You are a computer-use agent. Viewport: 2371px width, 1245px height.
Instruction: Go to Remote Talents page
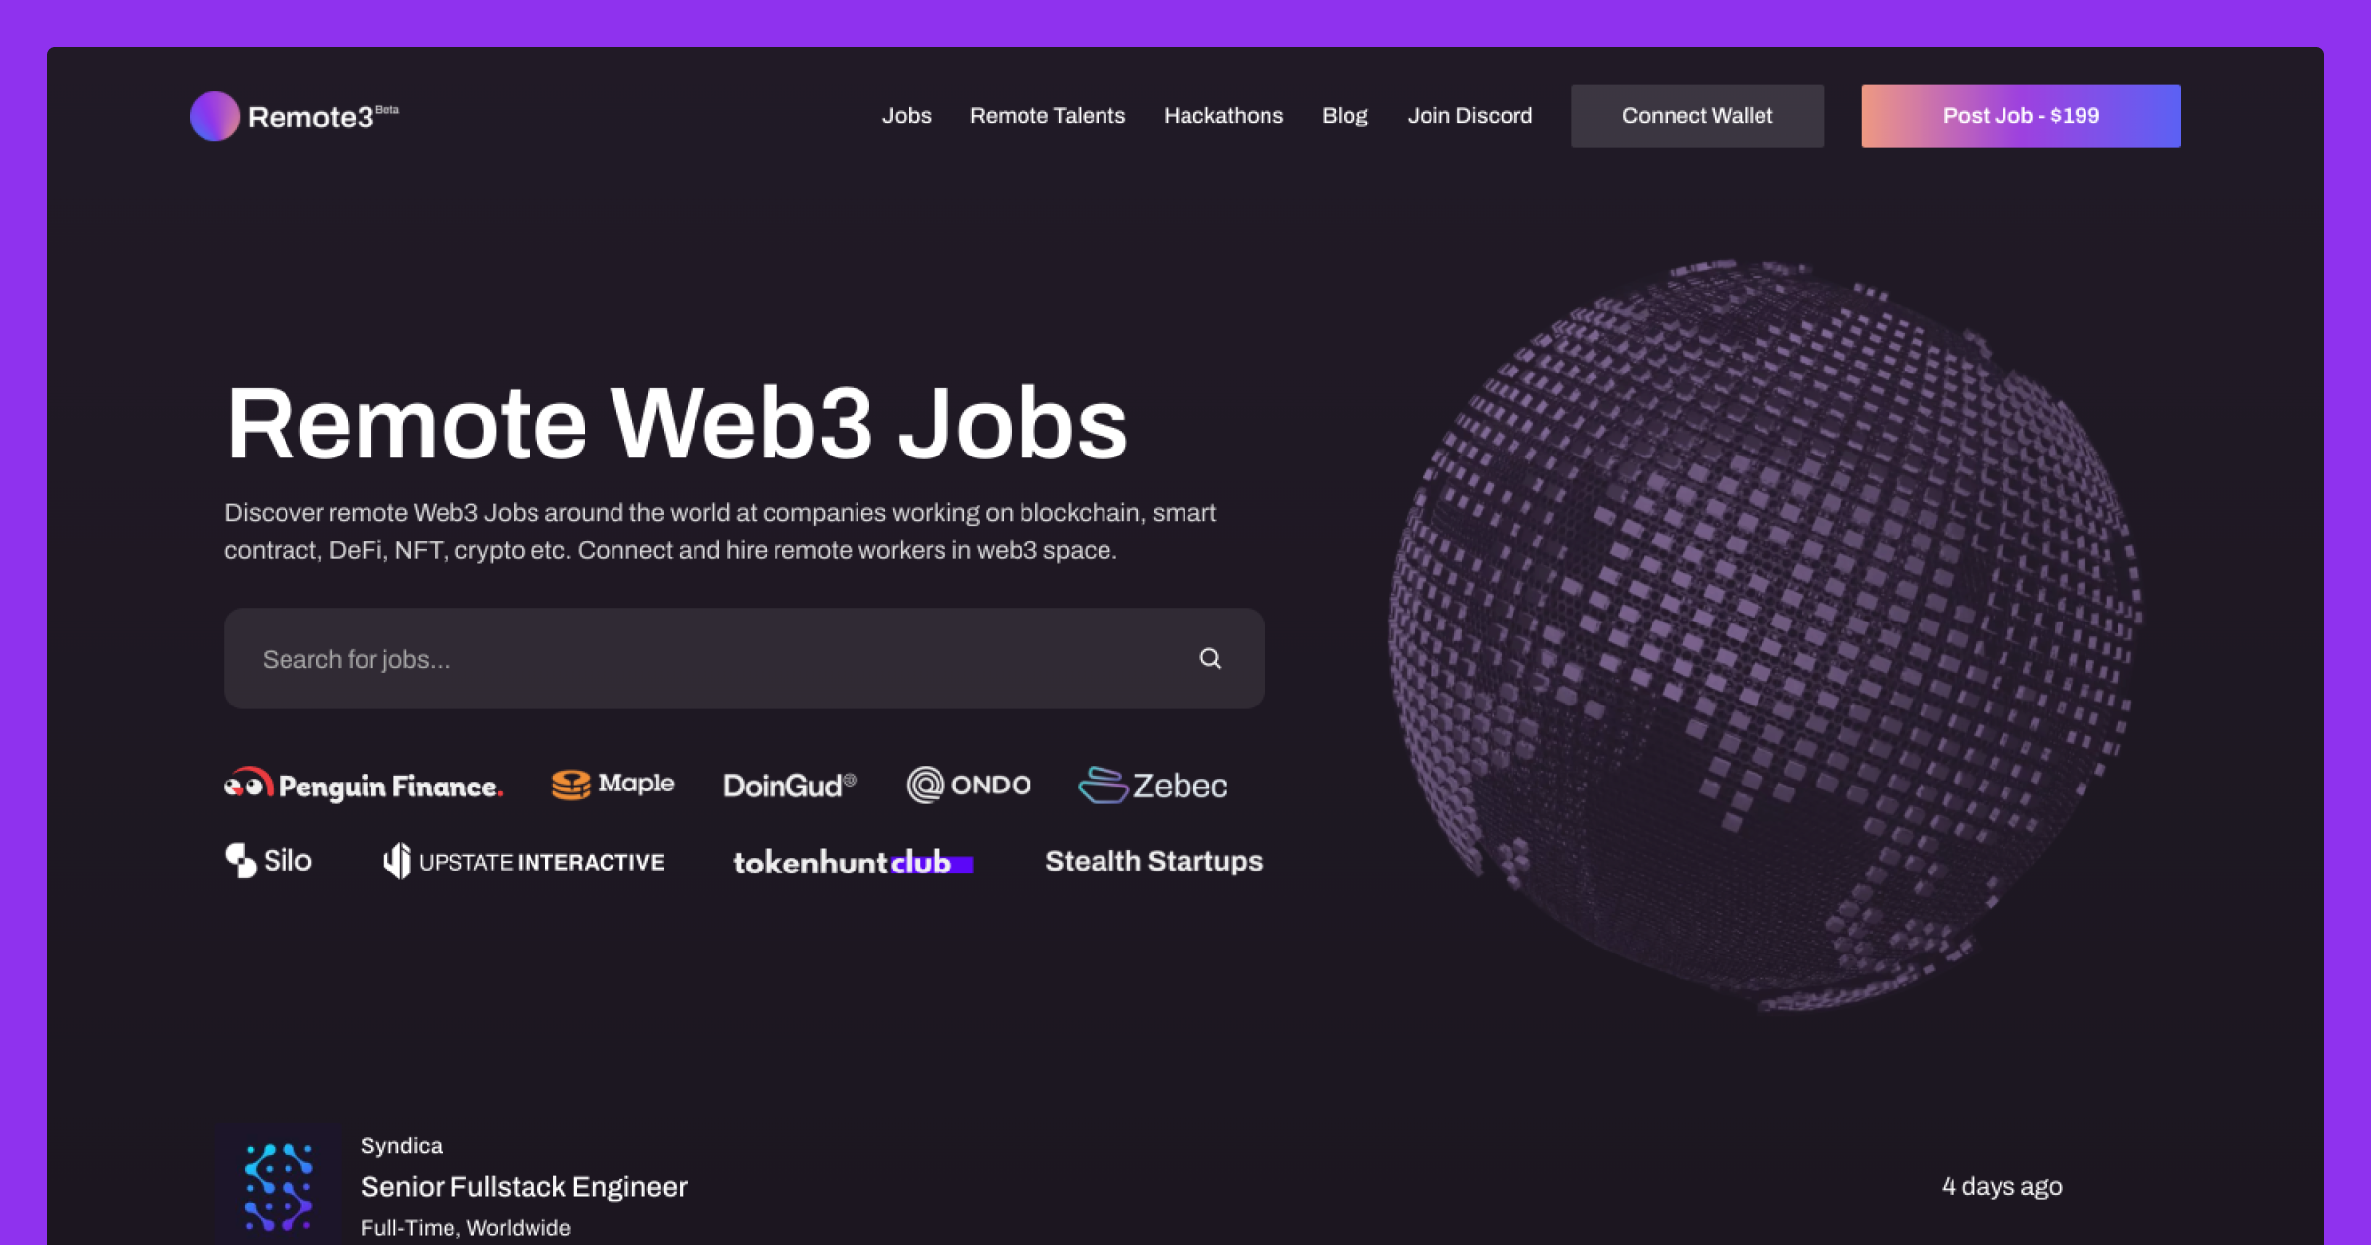[1047, 116]
